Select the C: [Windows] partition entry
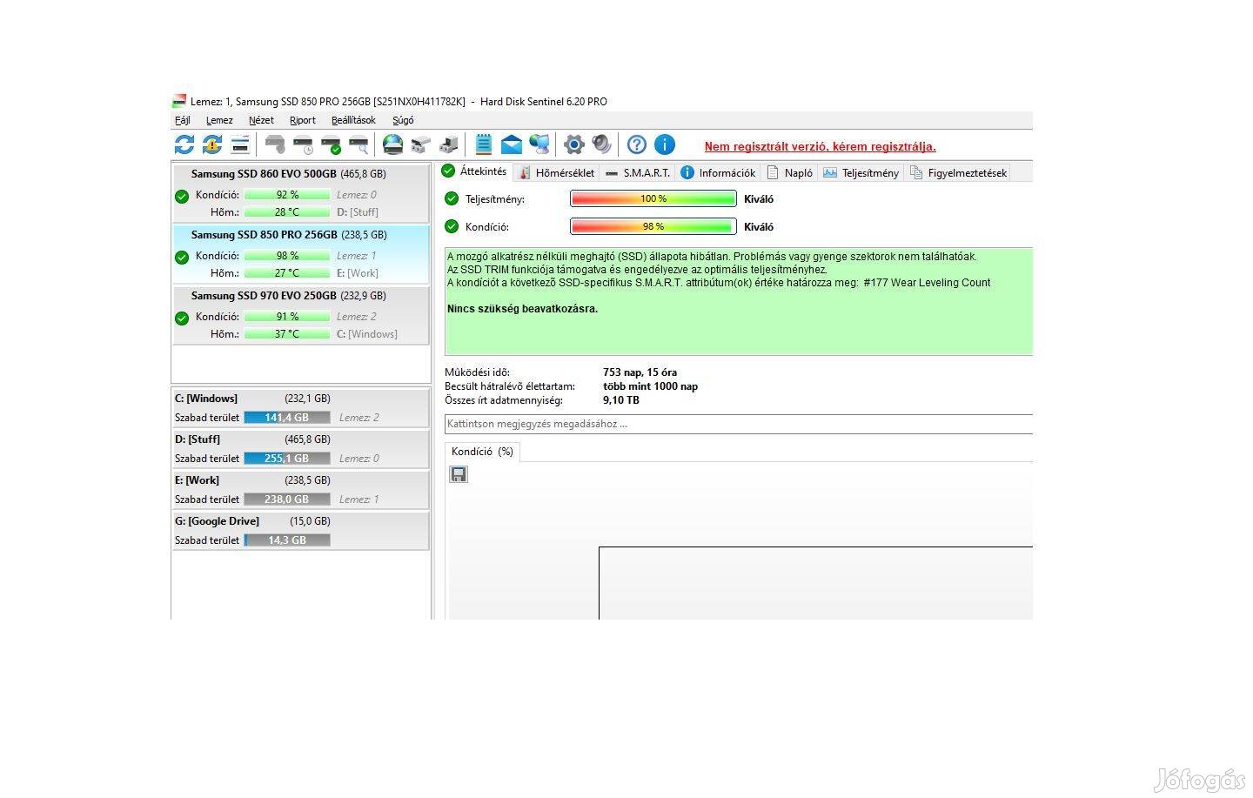Viewport: 1253px width, 798px height. pyautogui.click(x=300, y=408)
